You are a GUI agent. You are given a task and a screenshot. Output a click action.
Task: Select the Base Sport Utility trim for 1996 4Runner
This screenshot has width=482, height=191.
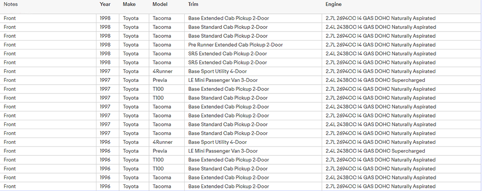(x=217, y=142)
